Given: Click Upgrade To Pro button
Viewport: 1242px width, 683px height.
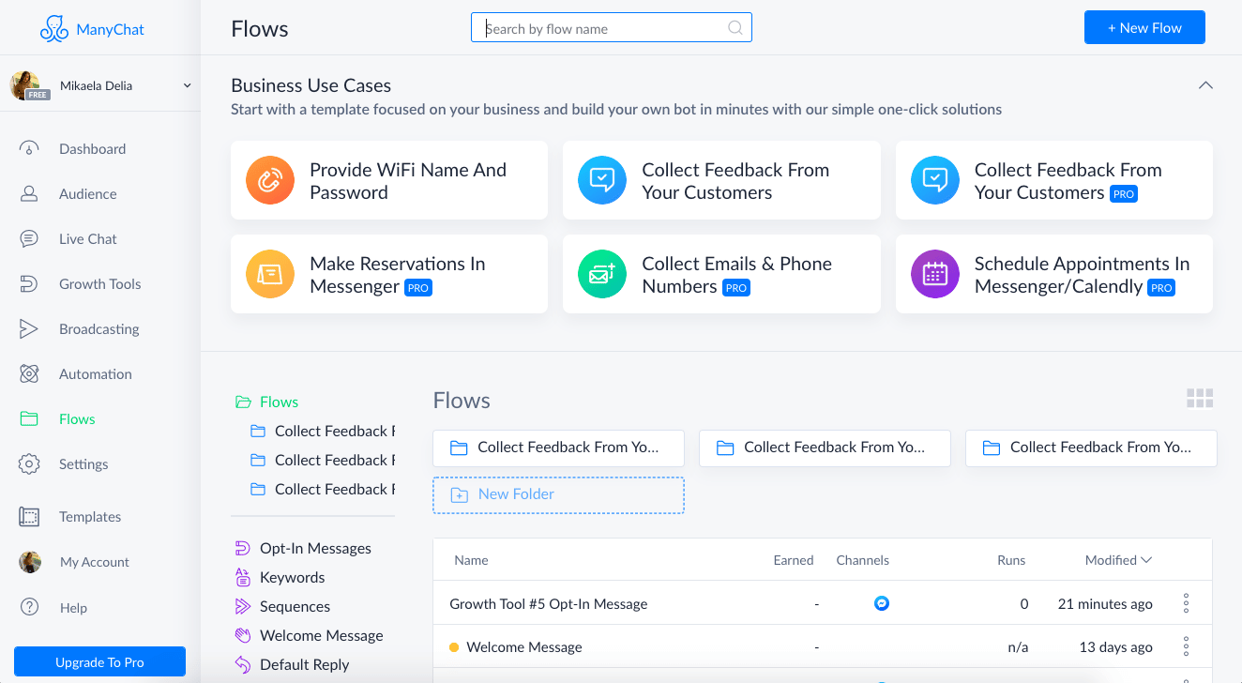Looking at the screenshot, I should 99,661.
